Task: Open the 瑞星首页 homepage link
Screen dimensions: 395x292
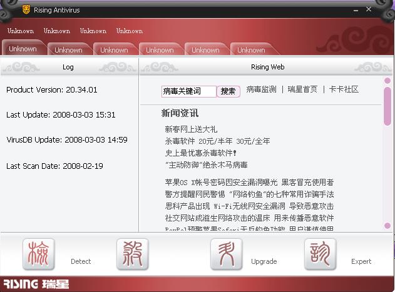Action: (x=302, y=89)
